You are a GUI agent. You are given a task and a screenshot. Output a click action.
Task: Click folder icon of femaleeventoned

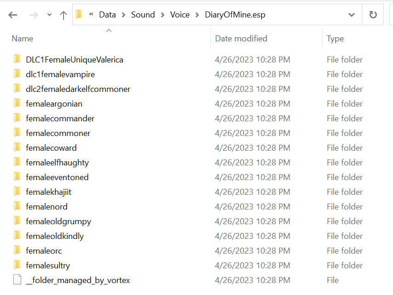[x=17, y=176]
